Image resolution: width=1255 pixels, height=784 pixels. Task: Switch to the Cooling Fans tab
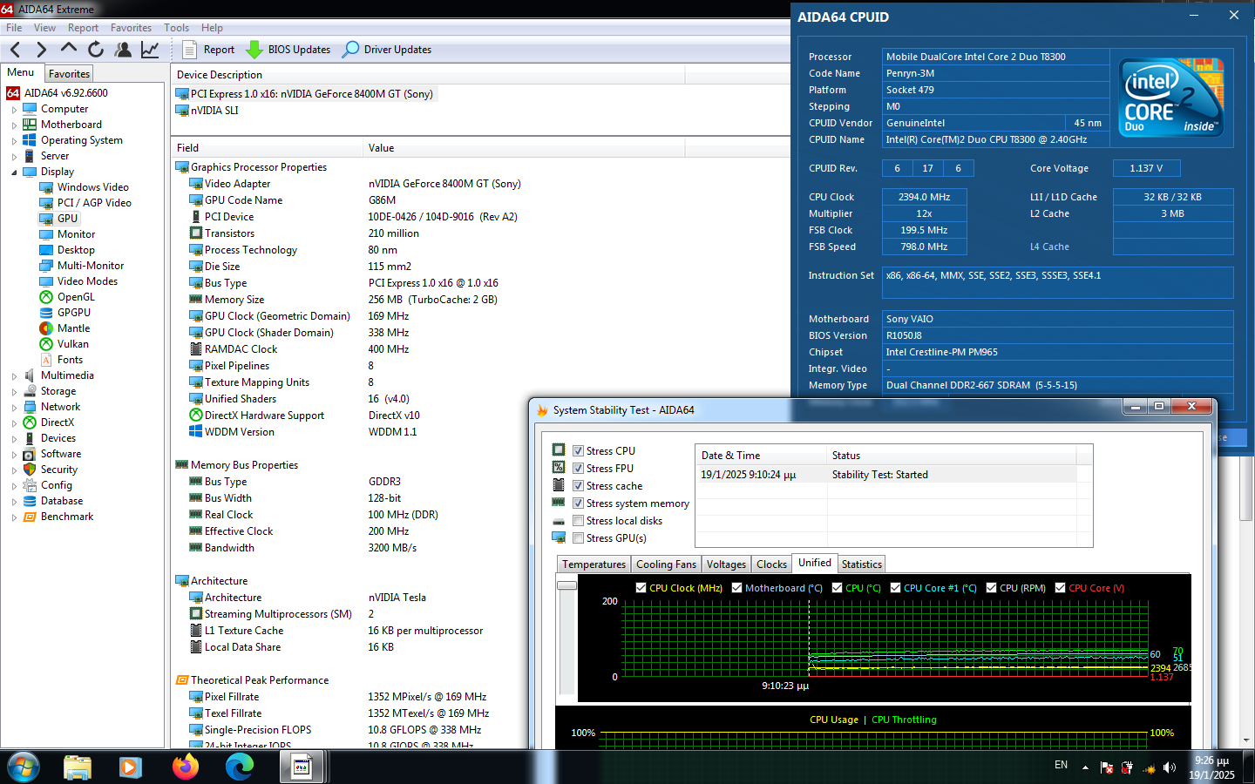pyautogui.click(x=666, y=564)
